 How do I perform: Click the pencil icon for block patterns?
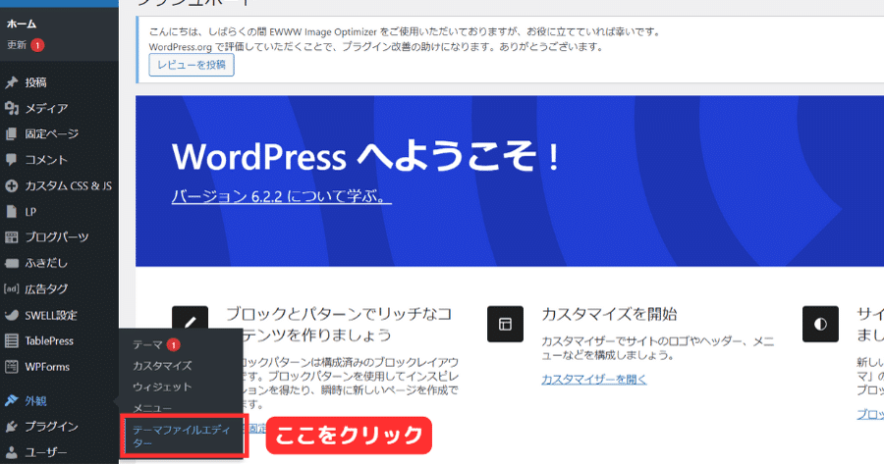pos(190,322)
